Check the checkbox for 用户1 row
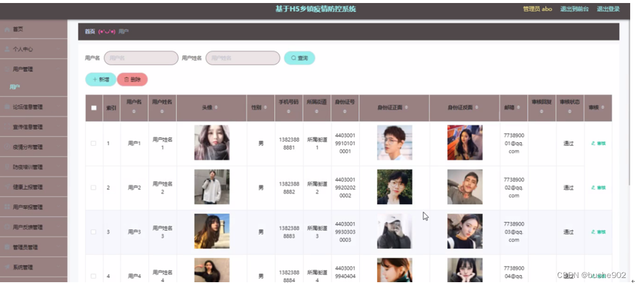Image resolution: width=635 pixels, height=284 pixels. tap(94, 143)
